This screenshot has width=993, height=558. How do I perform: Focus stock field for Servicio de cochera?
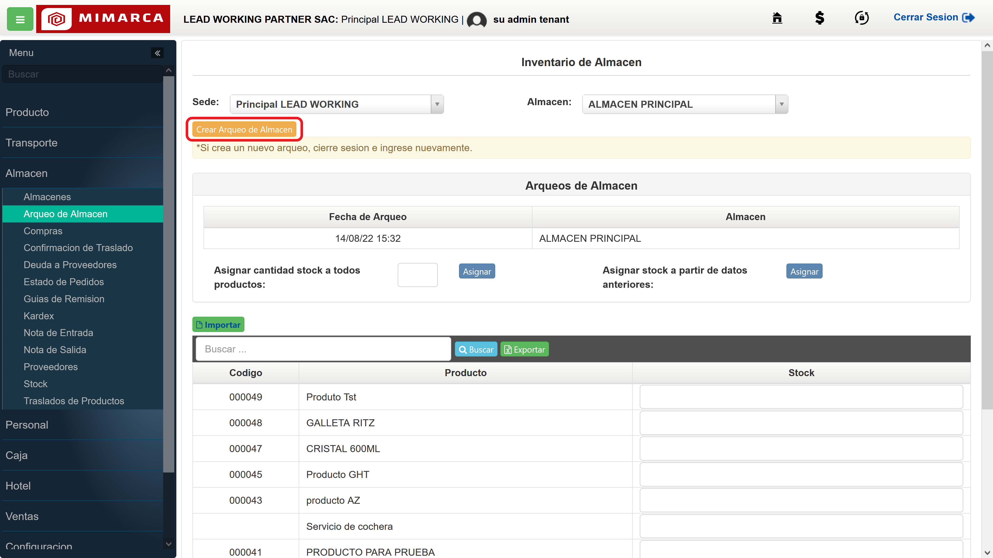pyautogui.click(x=801, y=526)
